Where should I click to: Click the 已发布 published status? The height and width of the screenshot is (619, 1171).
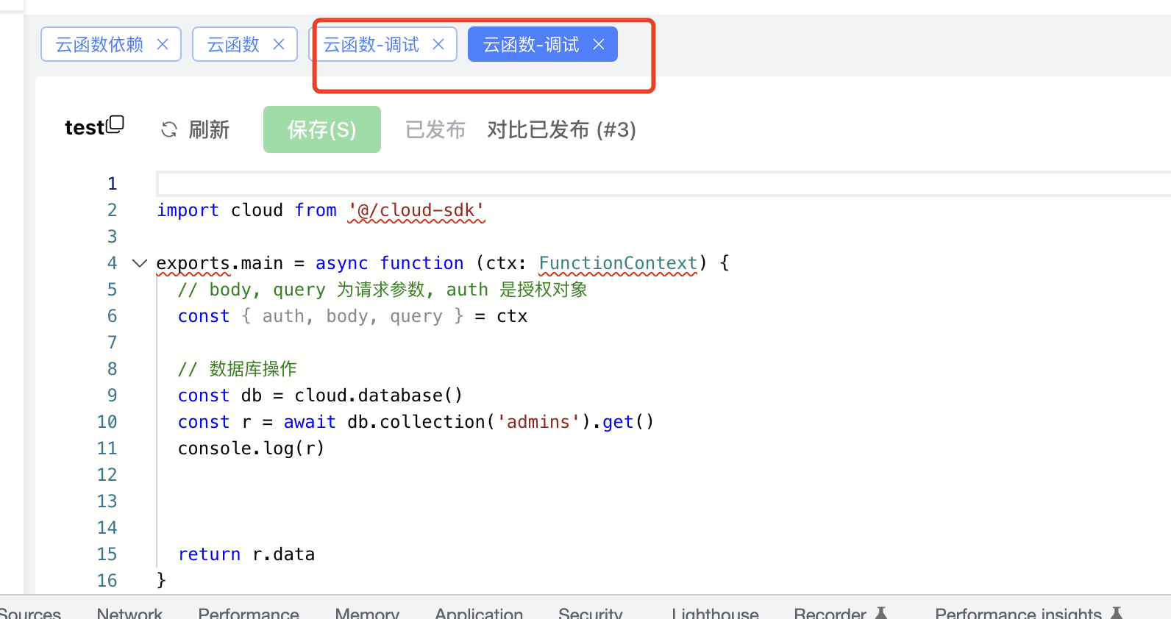coord(435,129)
